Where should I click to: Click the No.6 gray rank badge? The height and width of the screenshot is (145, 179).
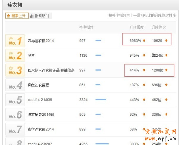[x=15, y=115]
